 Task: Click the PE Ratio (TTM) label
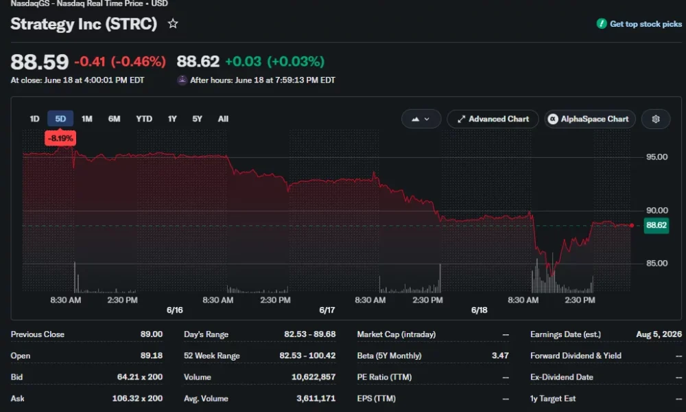[x=384, y=377]
